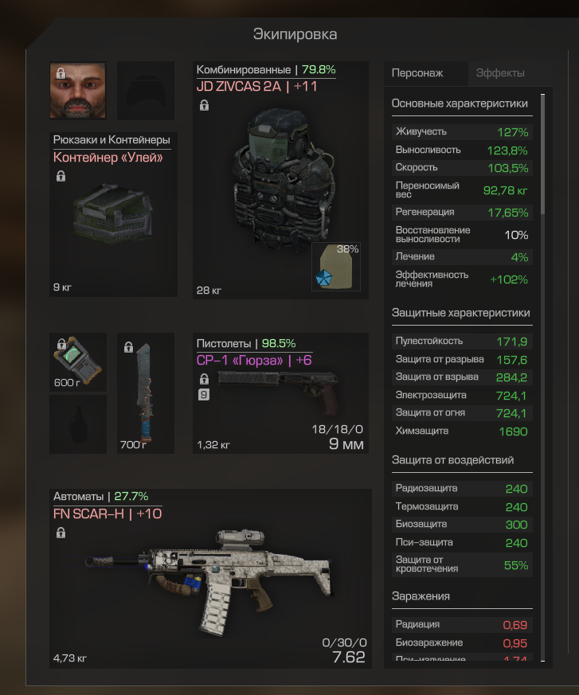Screen dimensions: 579x695
Task: Select the empty grenade slot
Action: click(x=77, y=424)
